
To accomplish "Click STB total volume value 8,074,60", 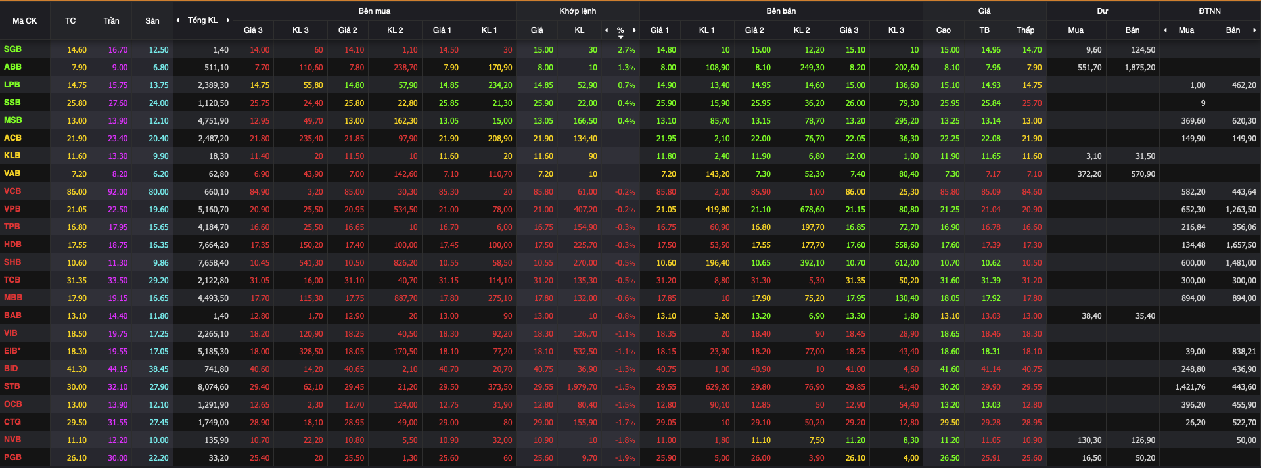I will coord(214,387).
